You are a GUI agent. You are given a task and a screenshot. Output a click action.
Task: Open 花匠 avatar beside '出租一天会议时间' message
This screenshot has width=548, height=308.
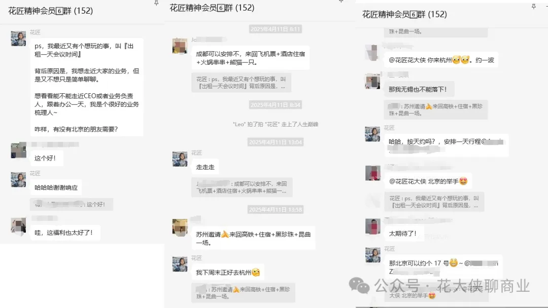pos(19,38)
